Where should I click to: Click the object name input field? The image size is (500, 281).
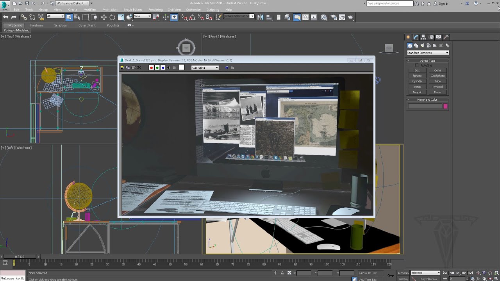point(425,106)
